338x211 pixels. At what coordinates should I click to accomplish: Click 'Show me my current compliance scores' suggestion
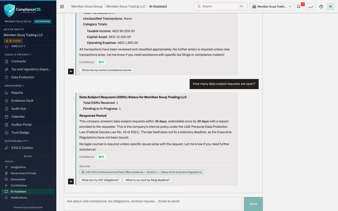107,70
